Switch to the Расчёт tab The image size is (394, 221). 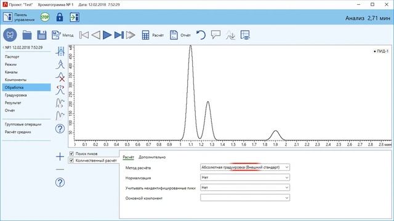pos(128,157)
